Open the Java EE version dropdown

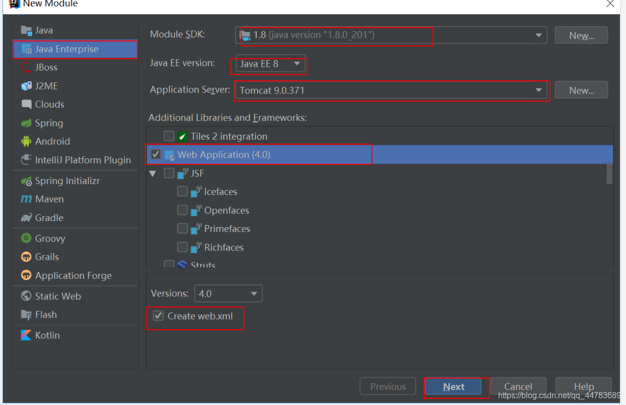pyautogui.click(x=270, y=64)
